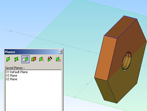Pick the plane at angle icon
This screenshot has height=111, width=147.
(x=42, y=59)
